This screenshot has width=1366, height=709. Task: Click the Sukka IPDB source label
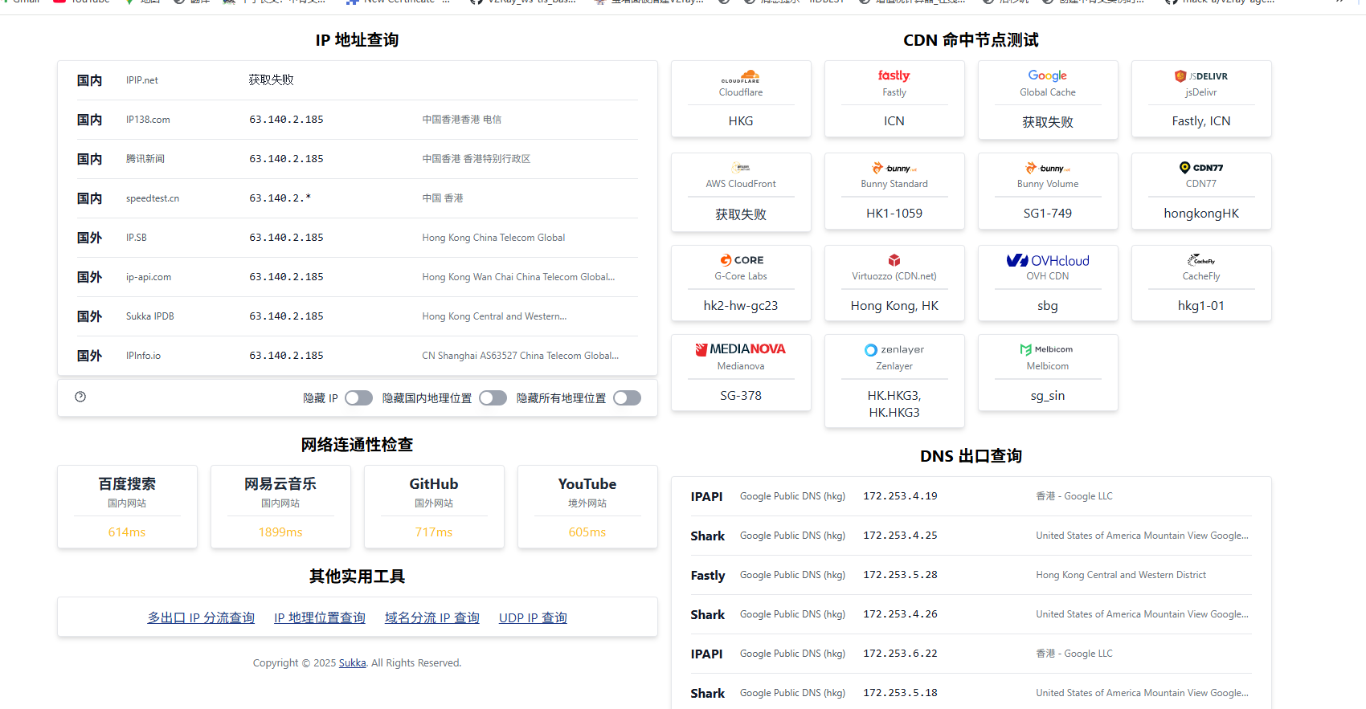click(x=150, y=316)
